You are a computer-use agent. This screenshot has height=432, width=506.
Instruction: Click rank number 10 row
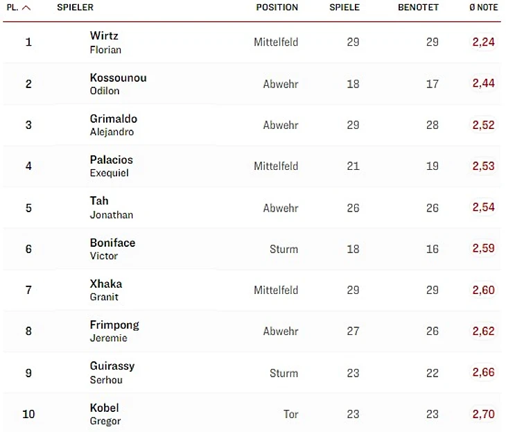pyautogui.click(x=28, y=414)
